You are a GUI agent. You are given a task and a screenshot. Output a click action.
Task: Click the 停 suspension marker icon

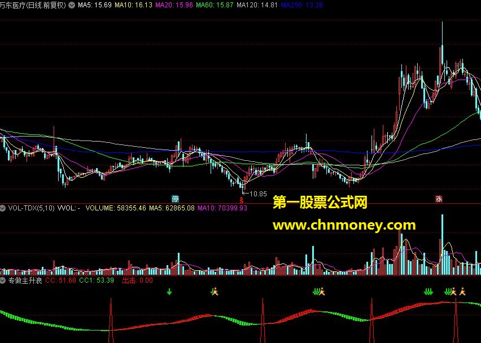175,199
